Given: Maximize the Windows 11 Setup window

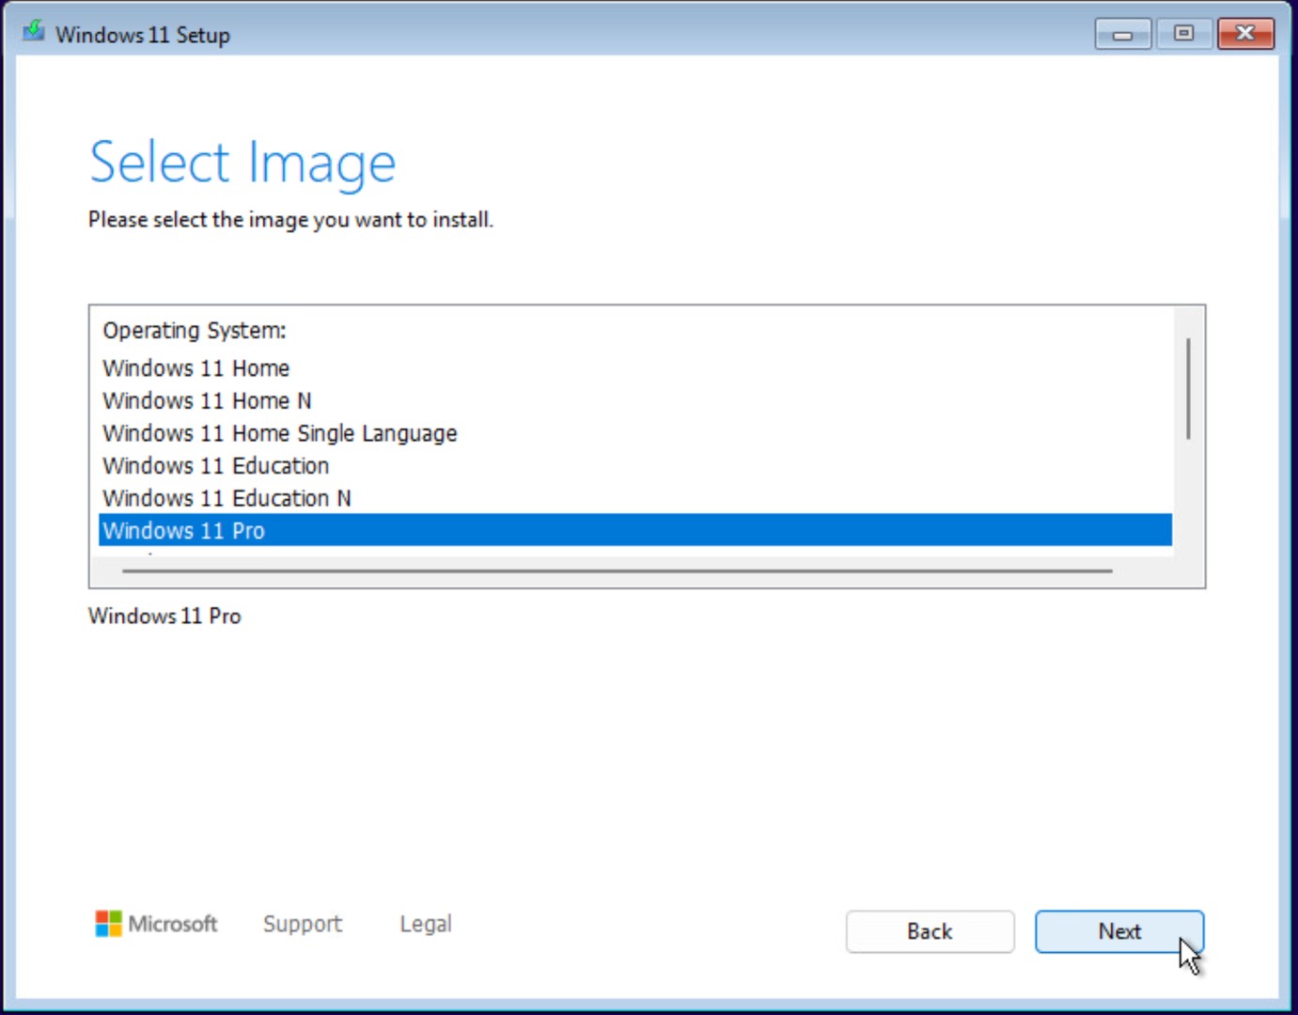Looking at the screenshot, I should click(1183, 34).
